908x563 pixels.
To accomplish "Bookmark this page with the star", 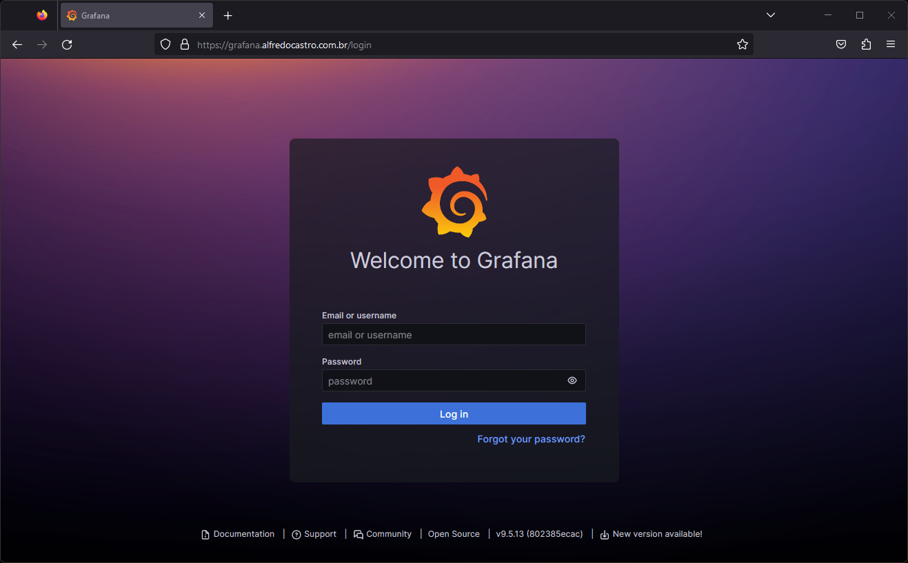I will point(742,44).
